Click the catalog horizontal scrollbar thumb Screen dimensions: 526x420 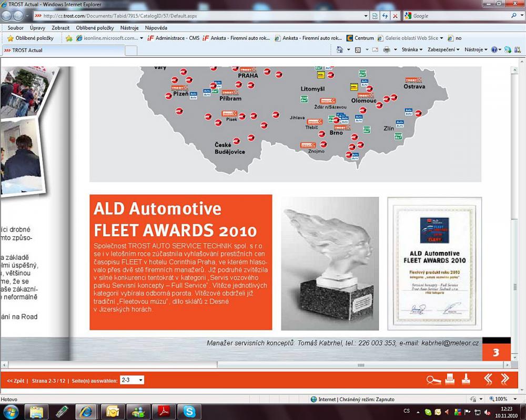pyautogui.click(x=361, y=365)
